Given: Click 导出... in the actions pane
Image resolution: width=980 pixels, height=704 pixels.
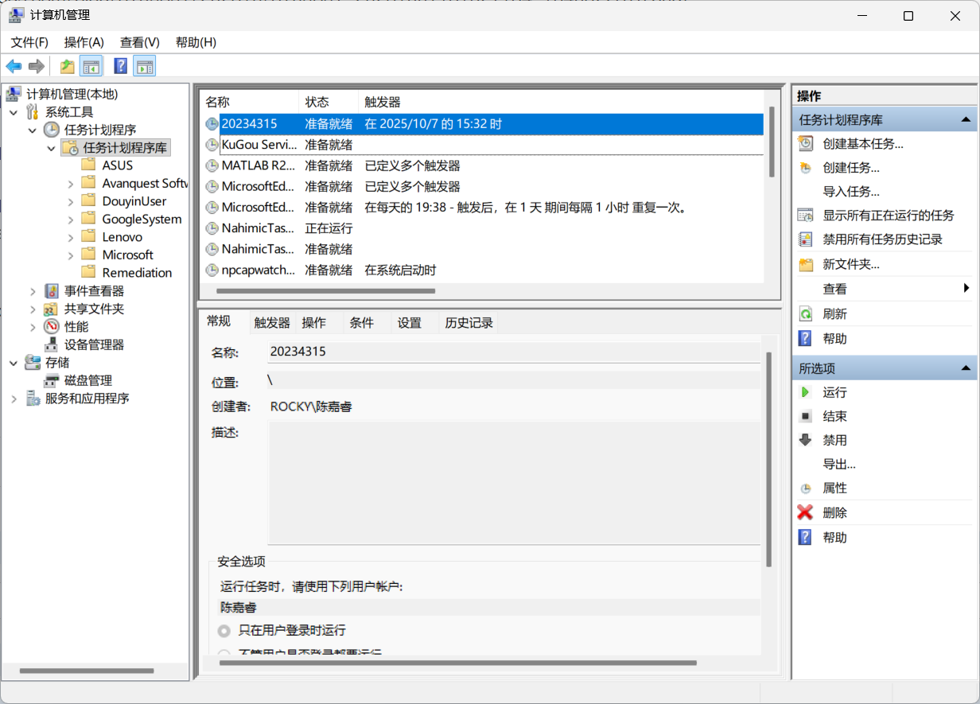Looking at the screenshot, I should pyautogui.click(x=839, y=465).
